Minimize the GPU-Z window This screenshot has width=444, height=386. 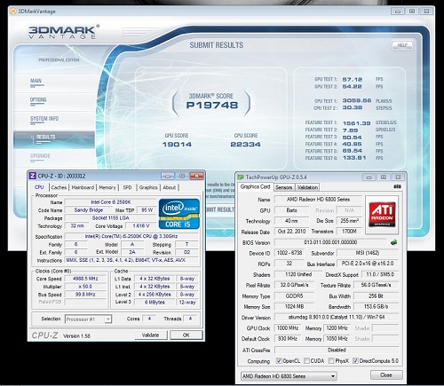(x=369, y=177)
